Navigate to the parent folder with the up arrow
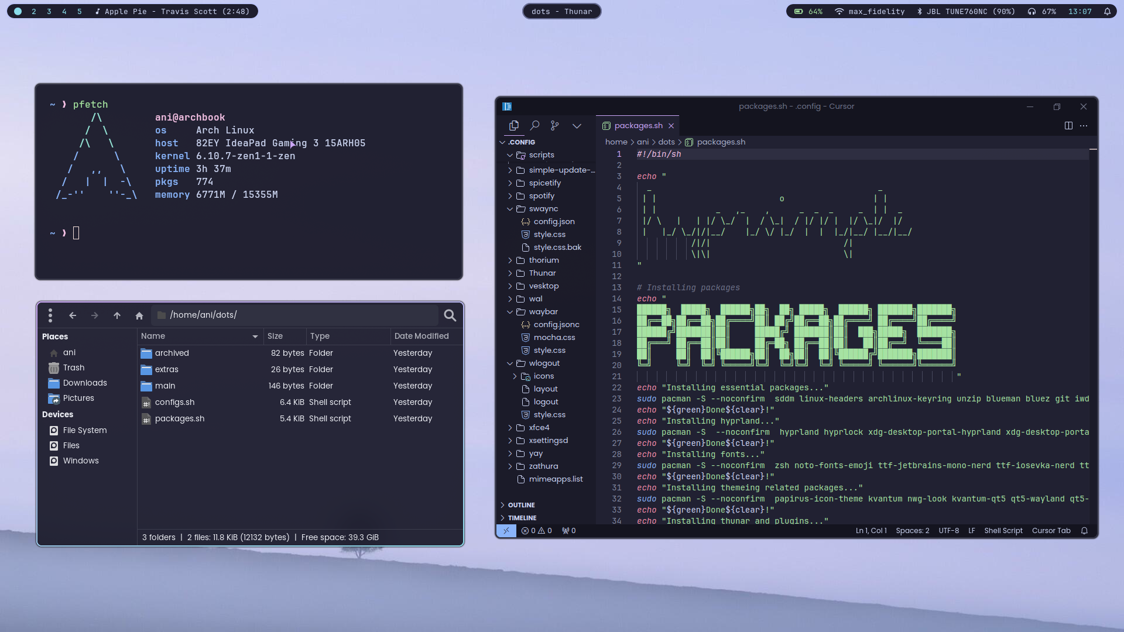1124x632 pixels. click(x=117, y=315)
